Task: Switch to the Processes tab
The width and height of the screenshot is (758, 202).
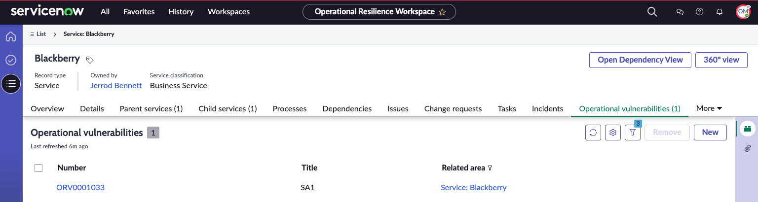Action: 290,109
